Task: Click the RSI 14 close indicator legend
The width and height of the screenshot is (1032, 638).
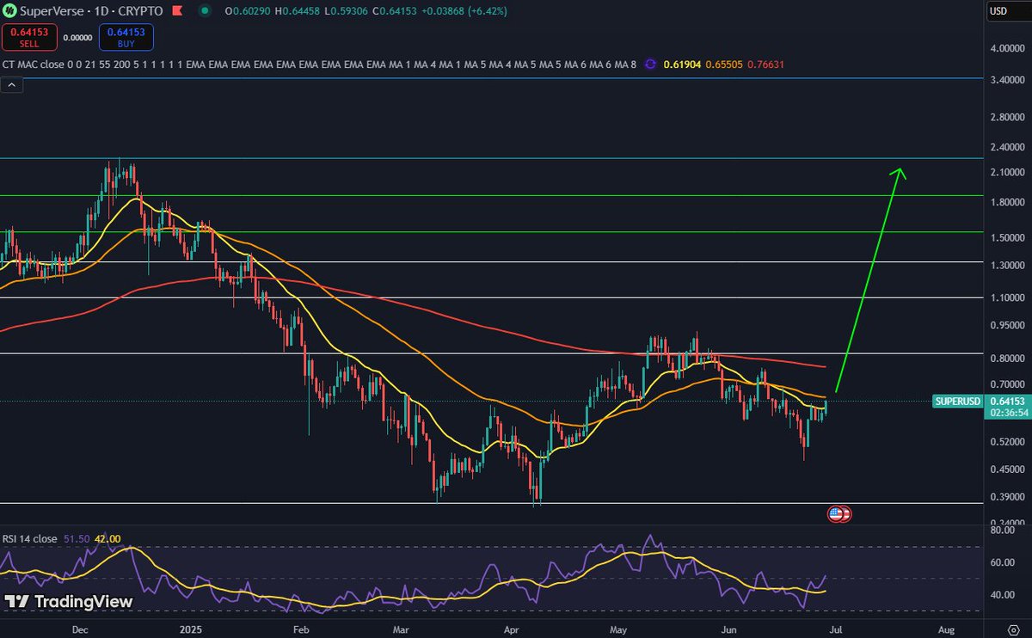Action: [x=30, y=538]
